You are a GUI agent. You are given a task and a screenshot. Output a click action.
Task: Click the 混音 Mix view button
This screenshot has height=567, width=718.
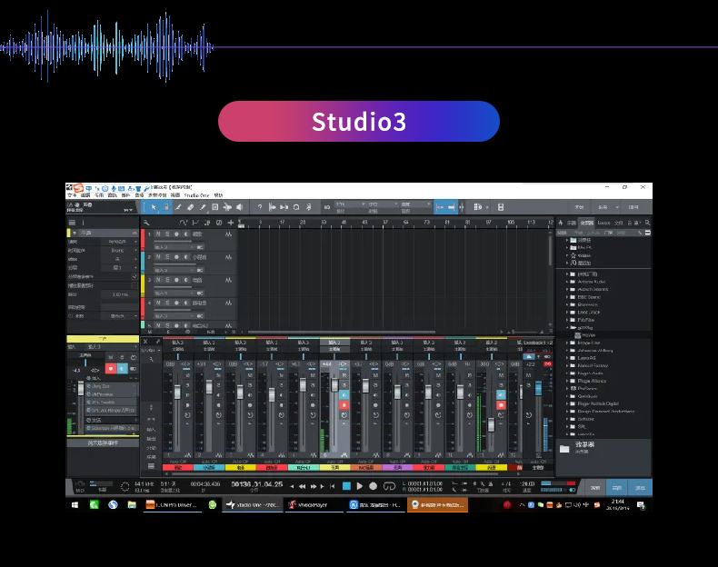(x=617, y=488)
